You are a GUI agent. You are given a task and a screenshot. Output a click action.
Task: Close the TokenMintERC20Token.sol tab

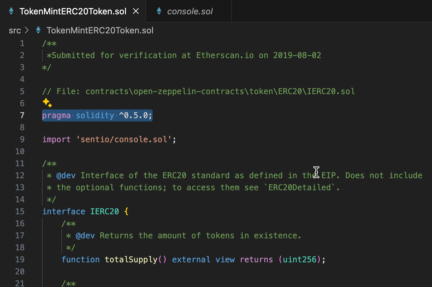136,11
